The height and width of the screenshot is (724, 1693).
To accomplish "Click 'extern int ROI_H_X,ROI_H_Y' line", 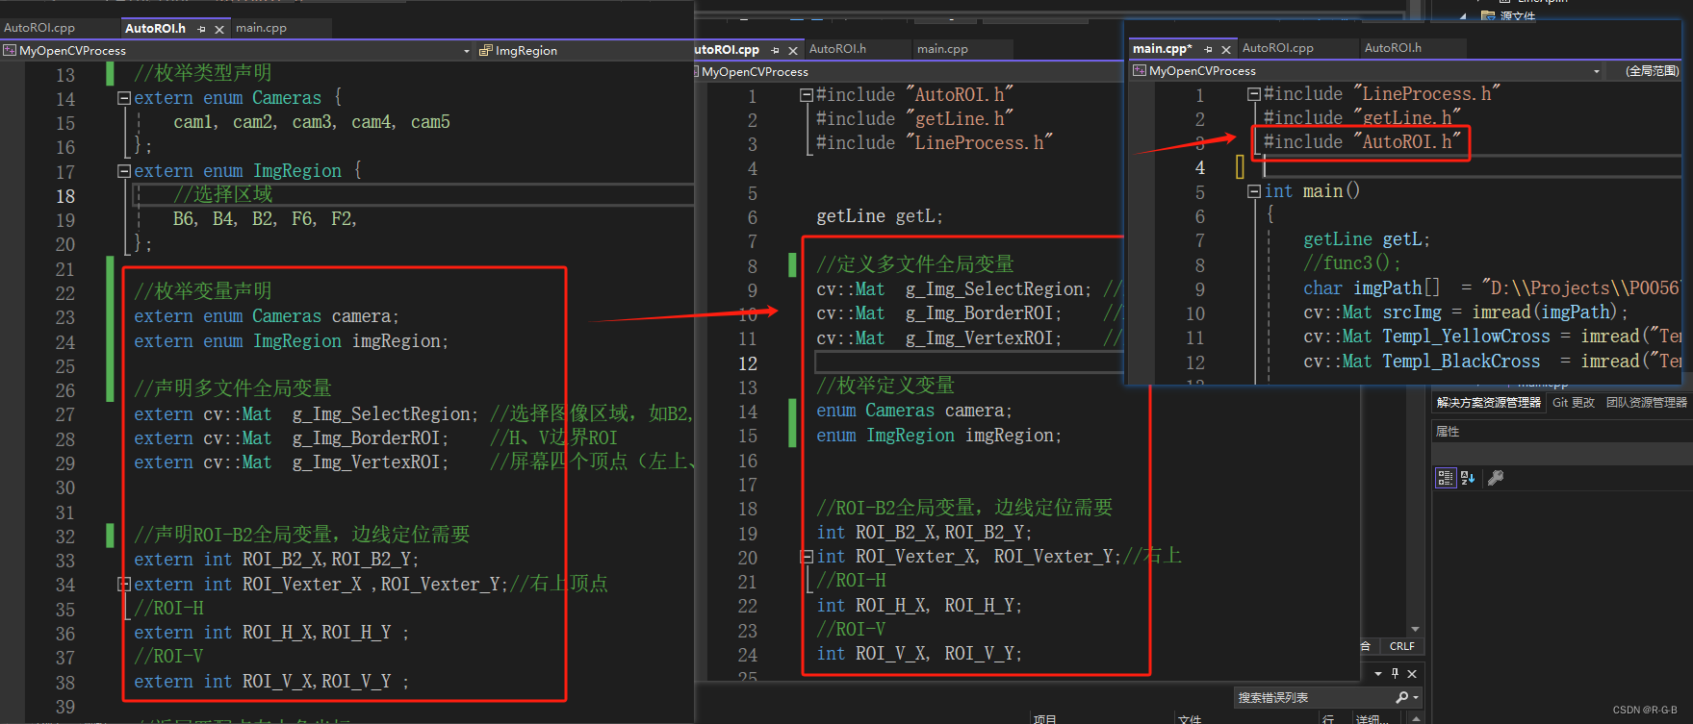I will click(271, 633).
